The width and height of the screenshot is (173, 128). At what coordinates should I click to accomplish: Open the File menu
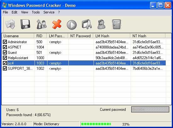point(5,12)
